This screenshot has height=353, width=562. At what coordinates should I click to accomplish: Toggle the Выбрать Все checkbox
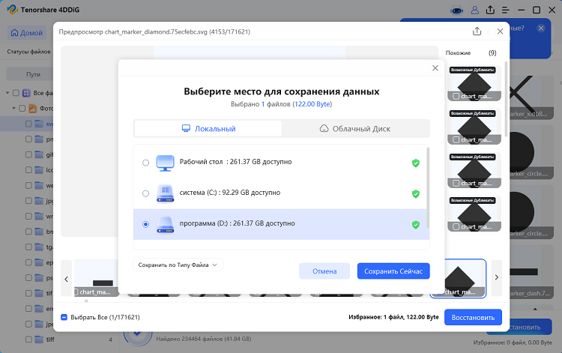(x=64, y=317)
